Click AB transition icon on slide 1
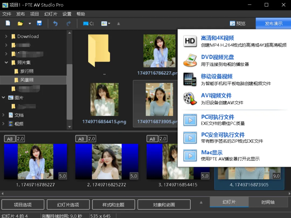 [10, 139]
